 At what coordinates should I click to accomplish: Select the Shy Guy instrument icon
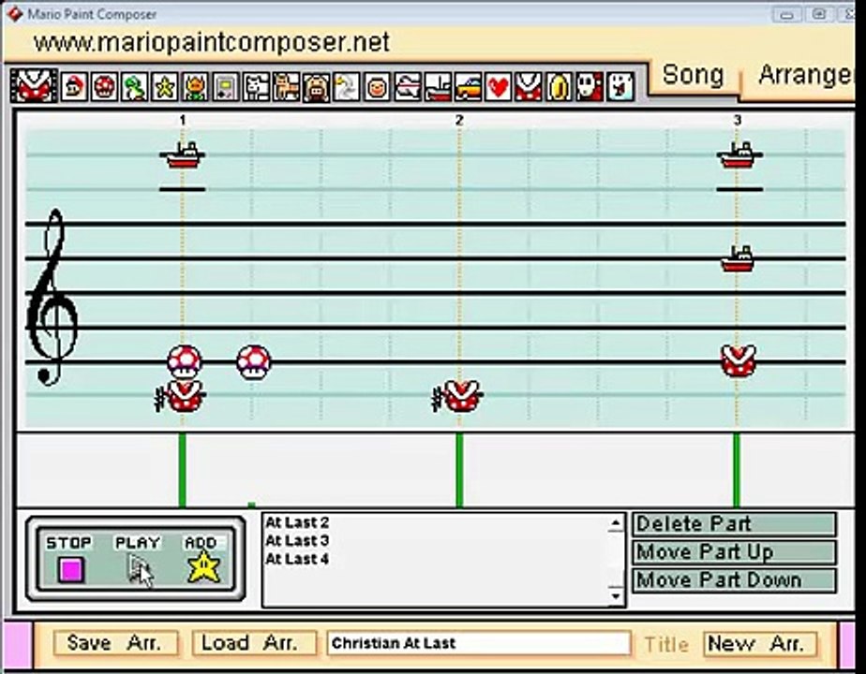[590, 87]
